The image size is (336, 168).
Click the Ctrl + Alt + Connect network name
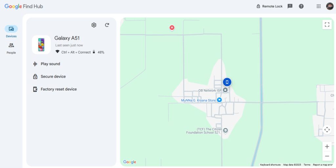76,52
